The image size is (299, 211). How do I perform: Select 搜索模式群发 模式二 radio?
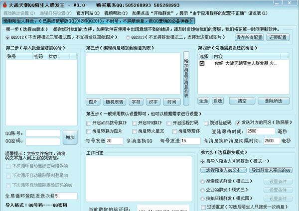[x=202, y=182]
